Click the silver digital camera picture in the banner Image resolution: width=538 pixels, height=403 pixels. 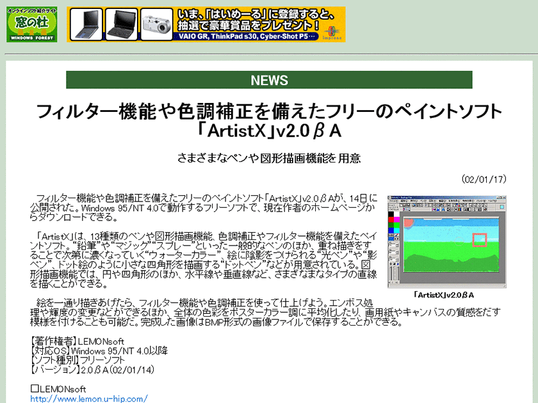pos(156,24)
